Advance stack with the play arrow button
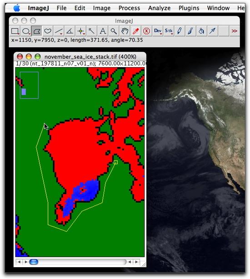The width and height of the screenshot is (250, 279). click(x=26, y=262)
